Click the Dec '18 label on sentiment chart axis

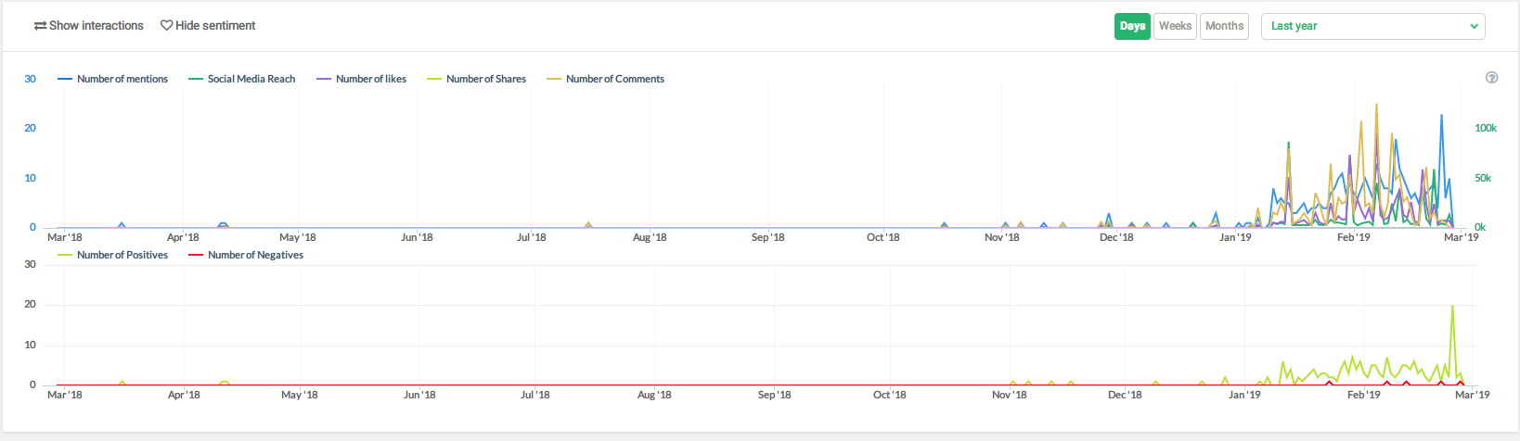tap(1125, 395)
